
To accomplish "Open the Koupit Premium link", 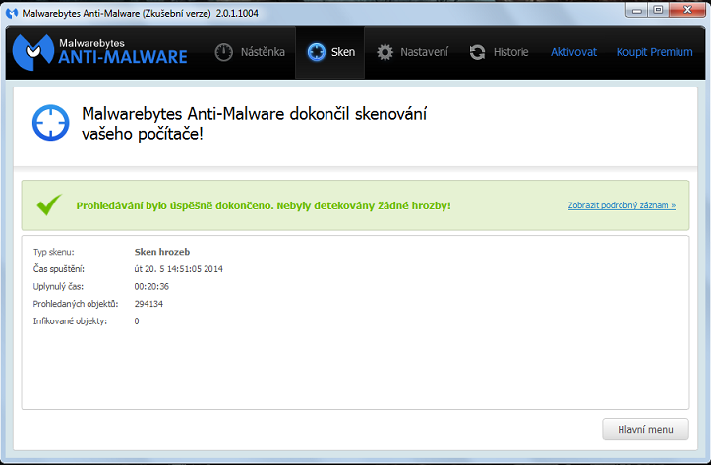I will tap(653, 52).
